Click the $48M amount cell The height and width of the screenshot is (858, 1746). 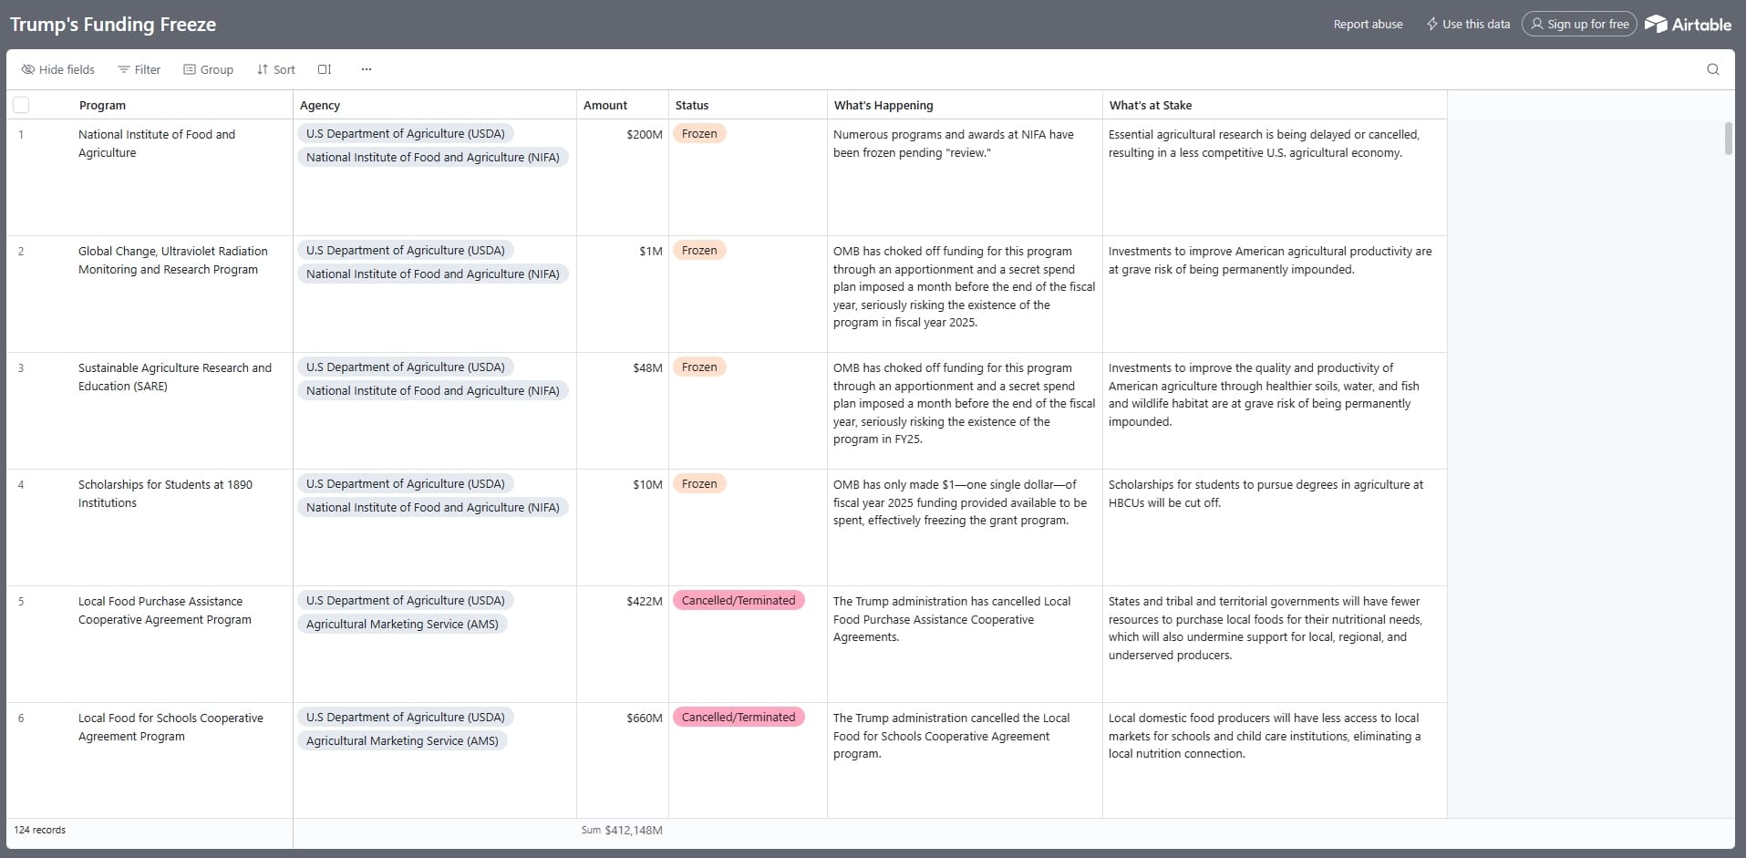coord(623,410)
